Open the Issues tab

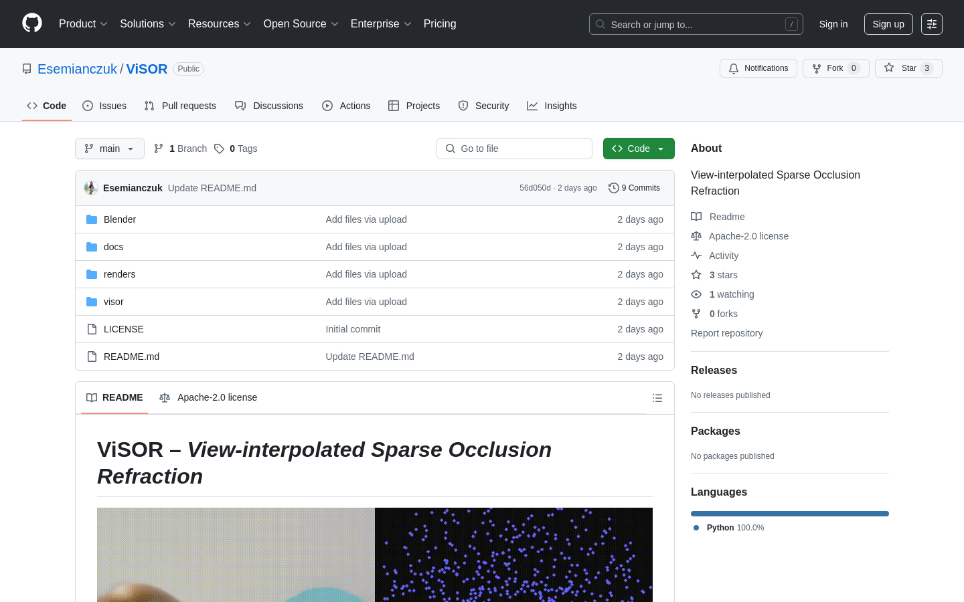tap(104, 106)
